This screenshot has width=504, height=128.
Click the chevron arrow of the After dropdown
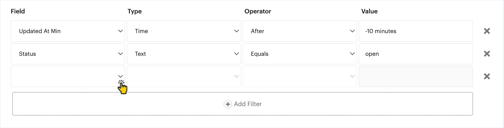coord(352,31)
